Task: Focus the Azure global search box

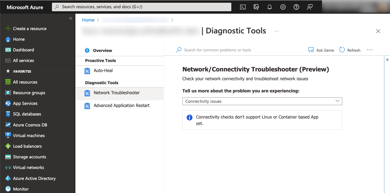Action: coord(142,7)
